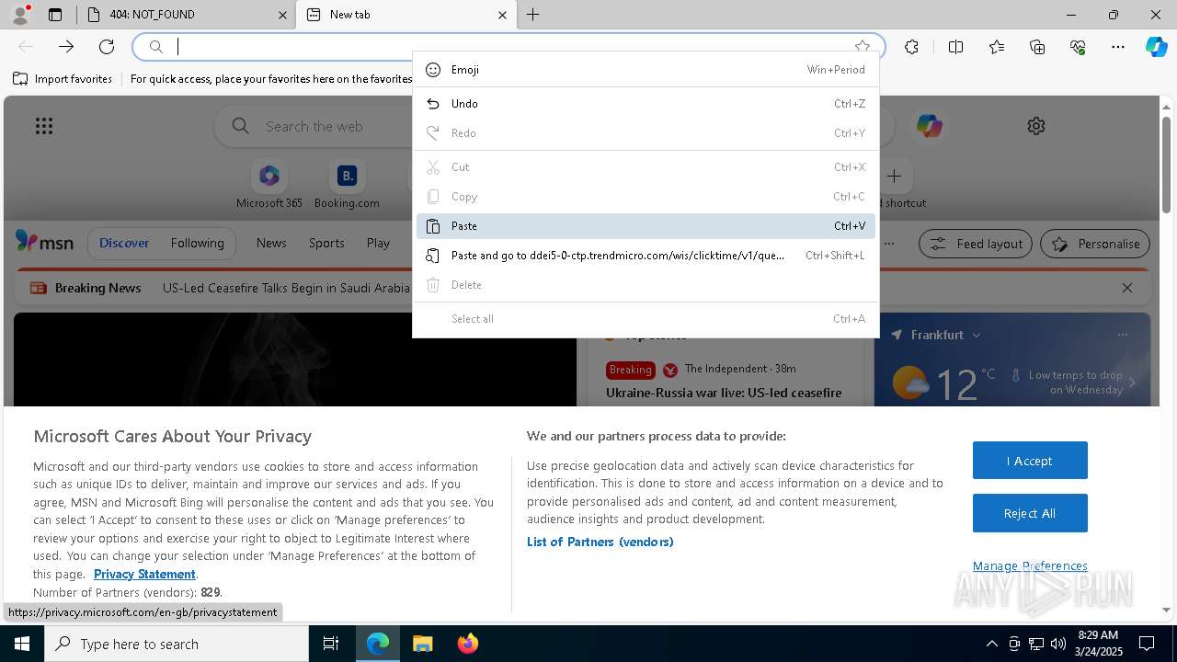The image size is (1177, 662).
Task: Open Task View on the taskbar
Action: [331, 644]
